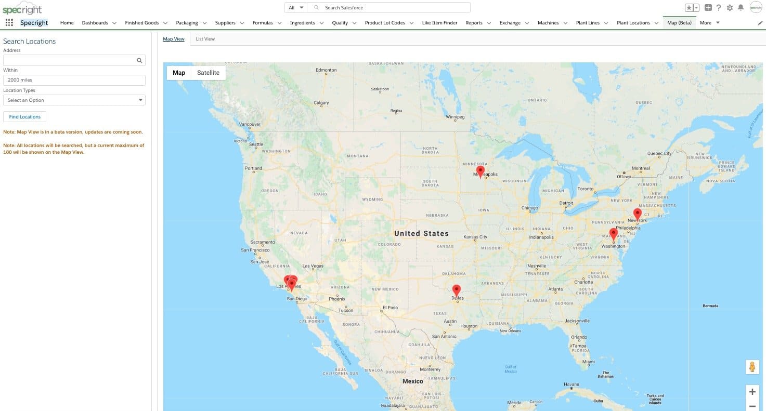Click the New York map pin
The width and height of the screenshot is (766, 411).
coord(638,215)
